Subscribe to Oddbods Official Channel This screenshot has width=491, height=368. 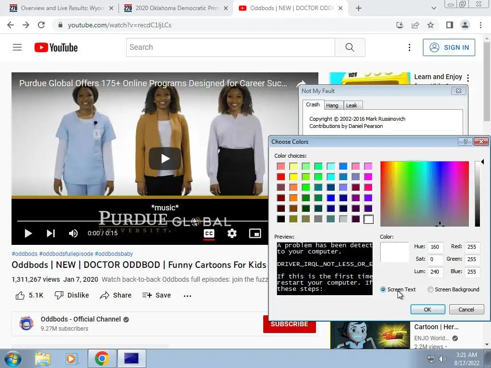[289, 324]
